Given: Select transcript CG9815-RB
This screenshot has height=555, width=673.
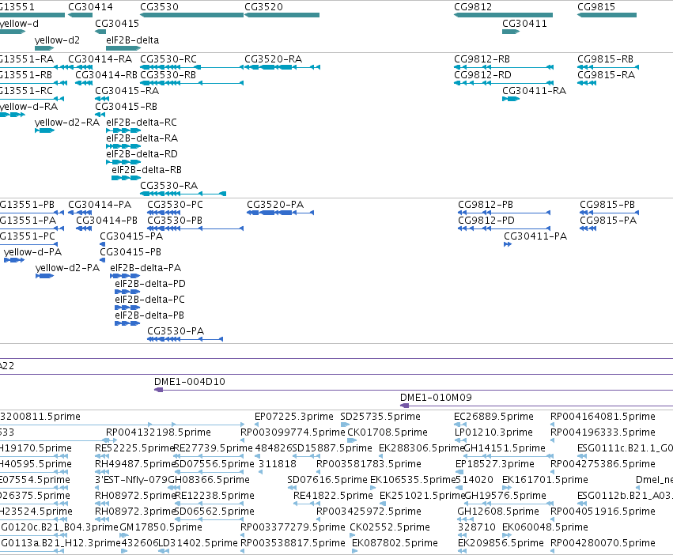Looking at the screenshot, I should coord(605,59).
